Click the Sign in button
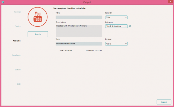Viewport: 174px width, 107px height. [38, 34]
